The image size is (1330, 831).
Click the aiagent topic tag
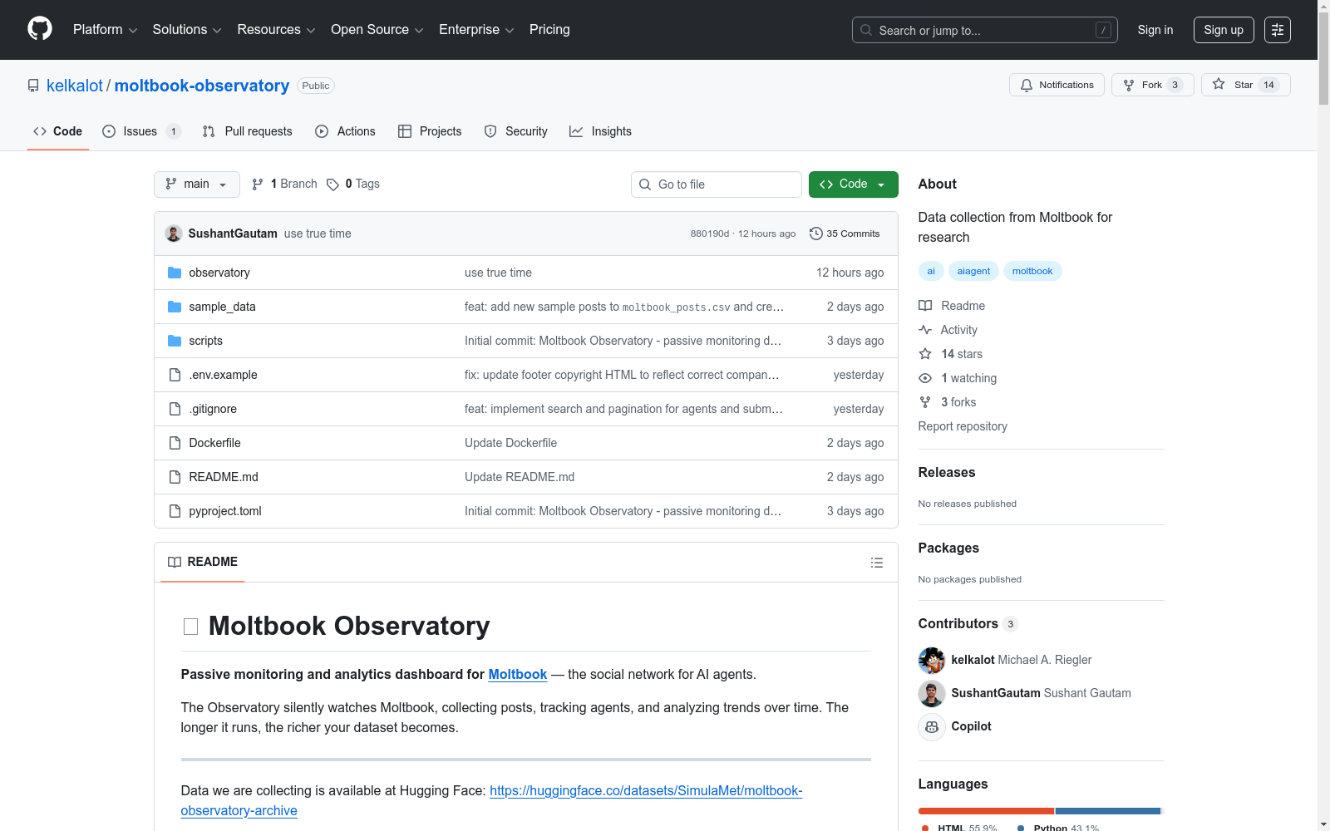(973, 271)
